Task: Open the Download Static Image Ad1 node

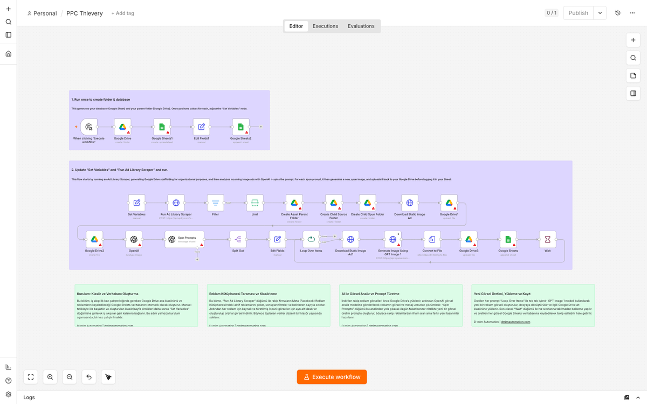Action: [350, 240]
